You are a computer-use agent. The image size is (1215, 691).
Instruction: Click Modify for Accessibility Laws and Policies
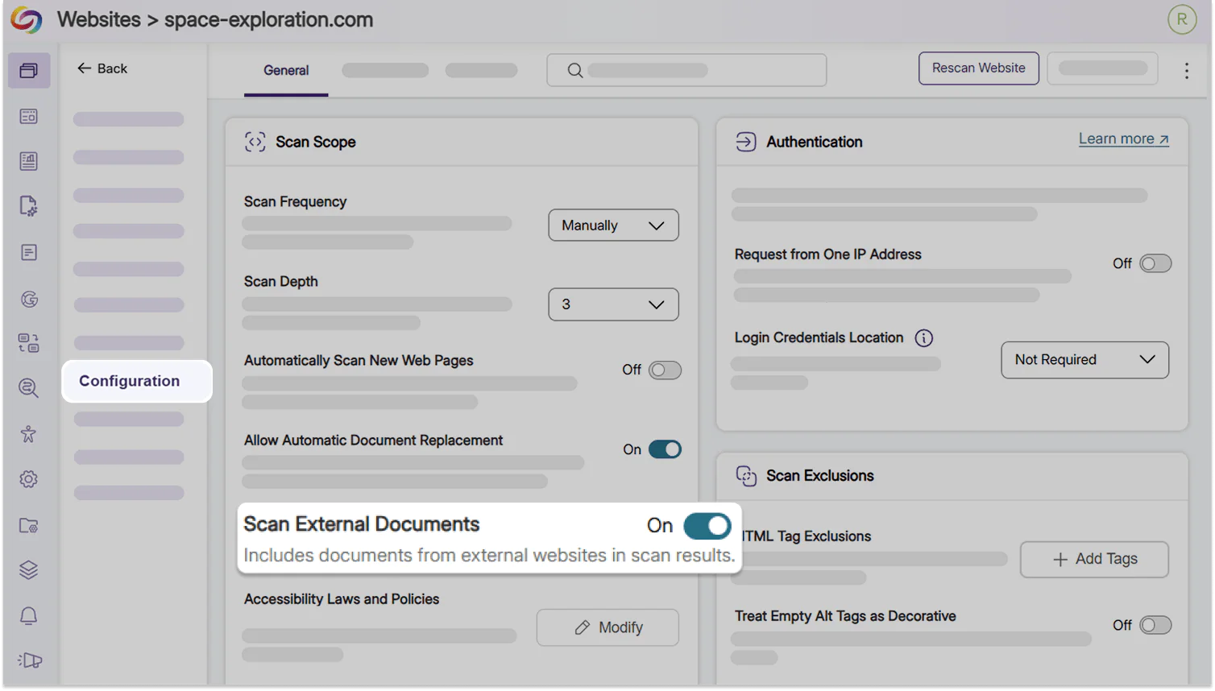607,627
